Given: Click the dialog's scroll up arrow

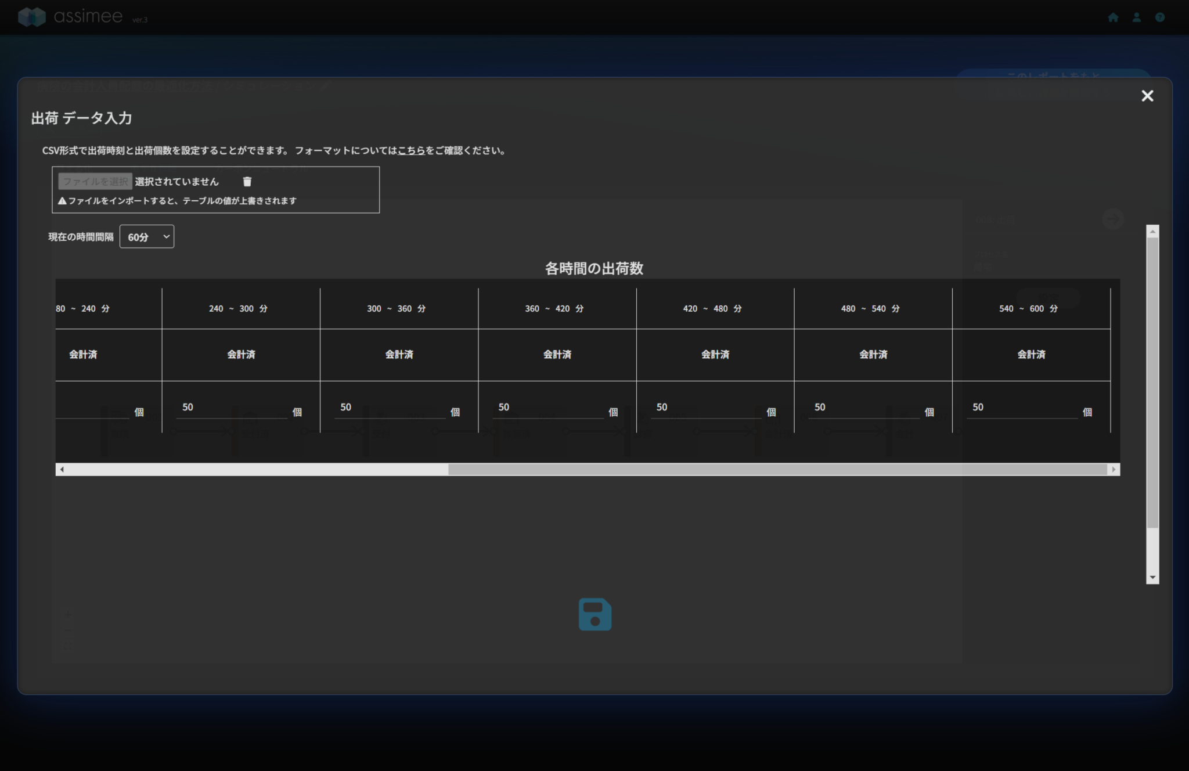Looking at the screenshot, I should (x=1152, y=231).
